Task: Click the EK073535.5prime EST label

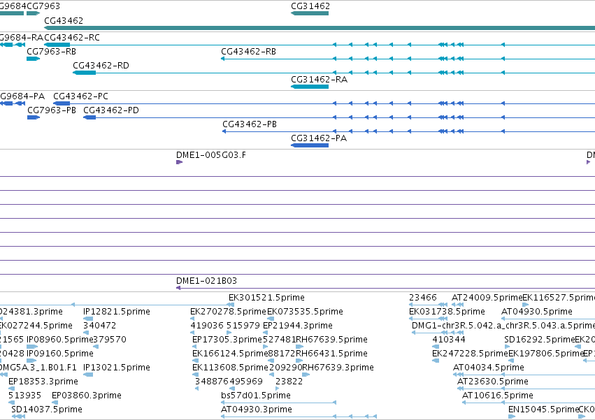Action: click(x=305, y=312)
